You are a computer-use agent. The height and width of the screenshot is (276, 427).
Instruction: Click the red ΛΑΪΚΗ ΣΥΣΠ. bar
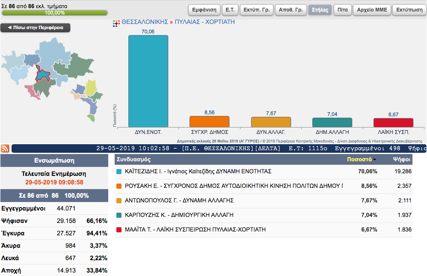[x=394, y=123]
